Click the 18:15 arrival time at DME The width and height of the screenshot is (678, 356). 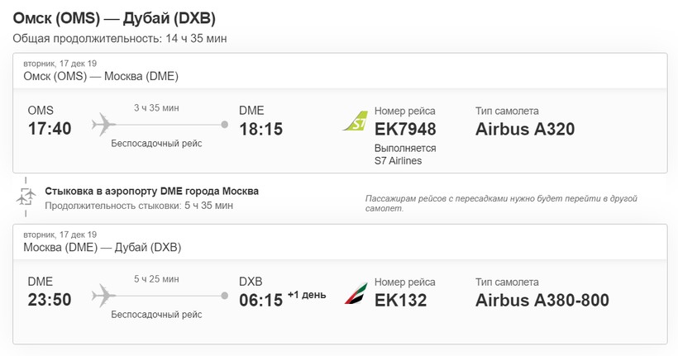tap(260, 129)
